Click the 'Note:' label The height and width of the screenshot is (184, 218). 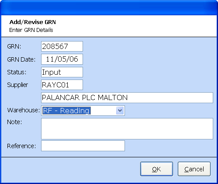click(x=14, y=122)
